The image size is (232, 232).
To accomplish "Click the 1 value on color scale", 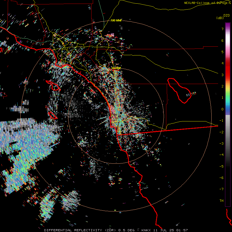I will [x=222, y=98].
